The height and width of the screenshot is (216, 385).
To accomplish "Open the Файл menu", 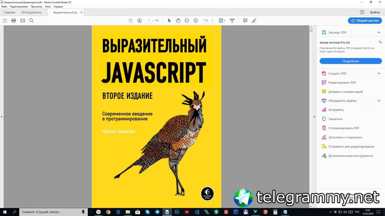I will 4,6.
